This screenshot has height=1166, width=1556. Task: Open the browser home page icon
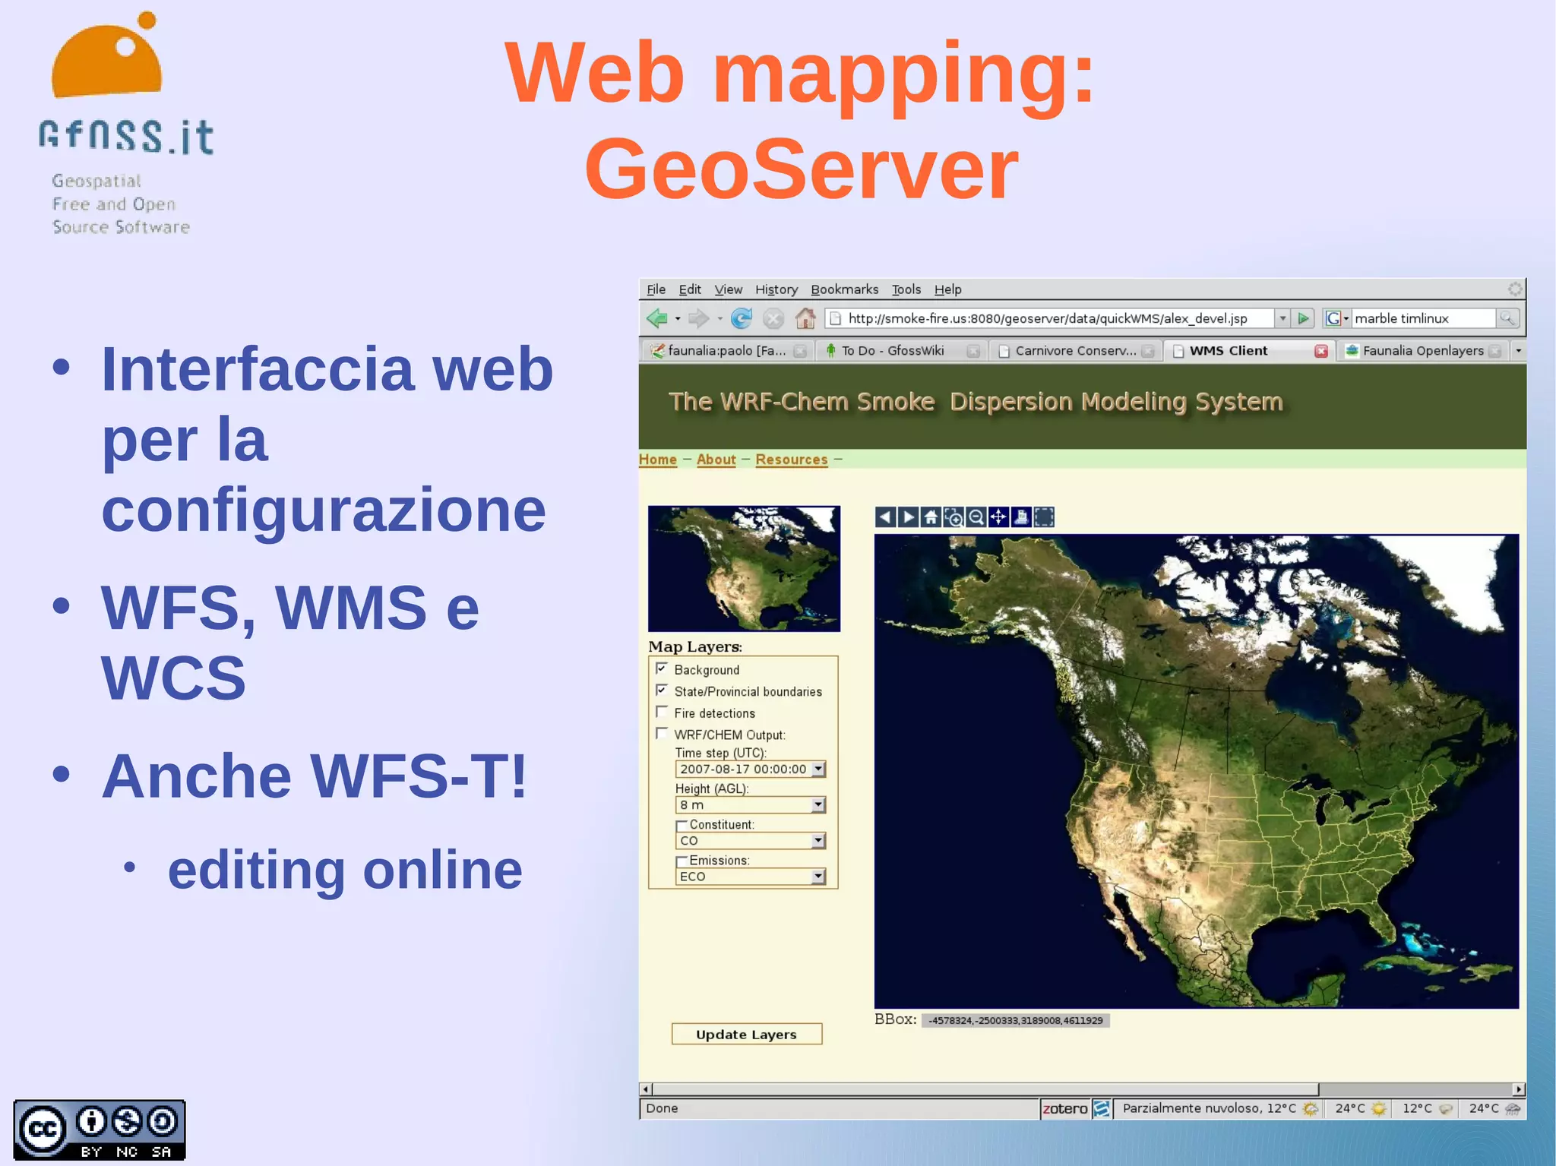pyautogui.click(x=805, y=318)
